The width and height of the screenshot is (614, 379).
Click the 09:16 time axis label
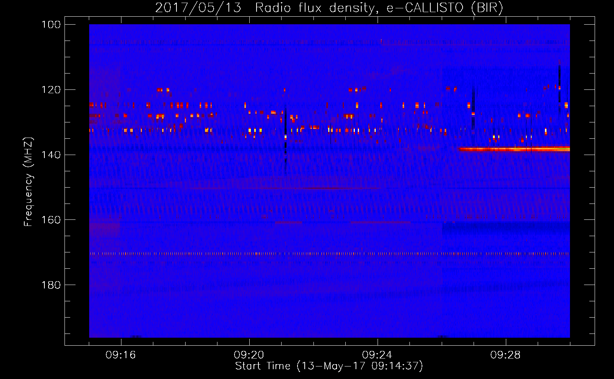click(x=121, y=355)
